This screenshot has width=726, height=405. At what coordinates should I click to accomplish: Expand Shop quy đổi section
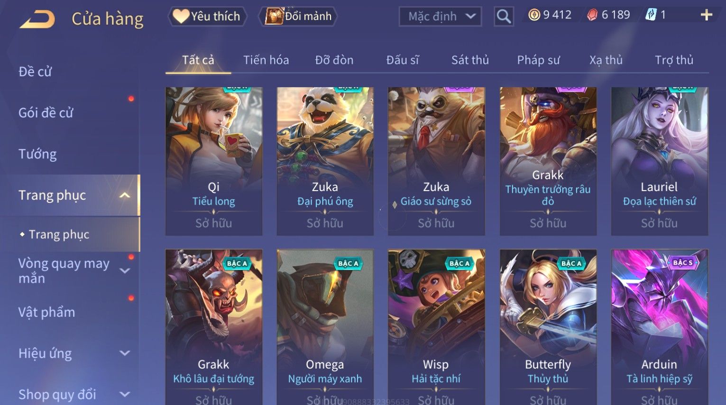[x=125, y=394]
